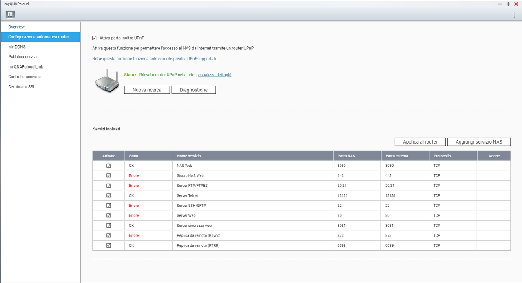This screenshot has width=522, height=283.
Task: Click the Stato column header
Action: pyautogui.click(x=149, y=156)
